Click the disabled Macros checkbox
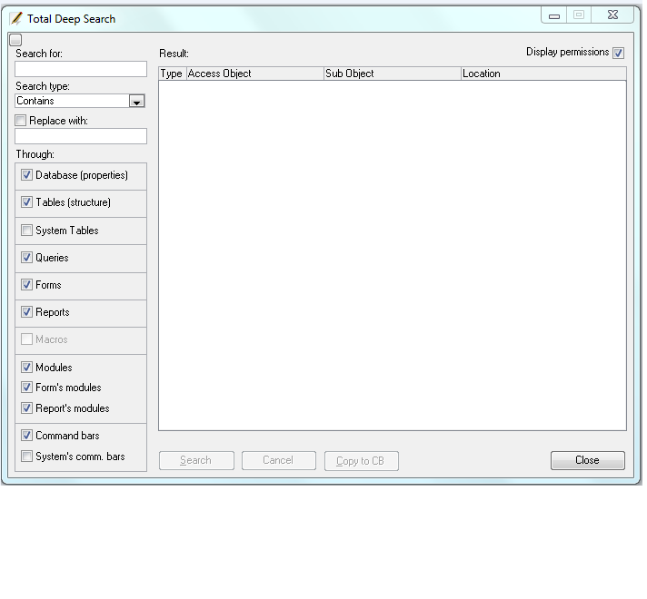Screen dimensions: 647x599 click(x=27, y=339)
